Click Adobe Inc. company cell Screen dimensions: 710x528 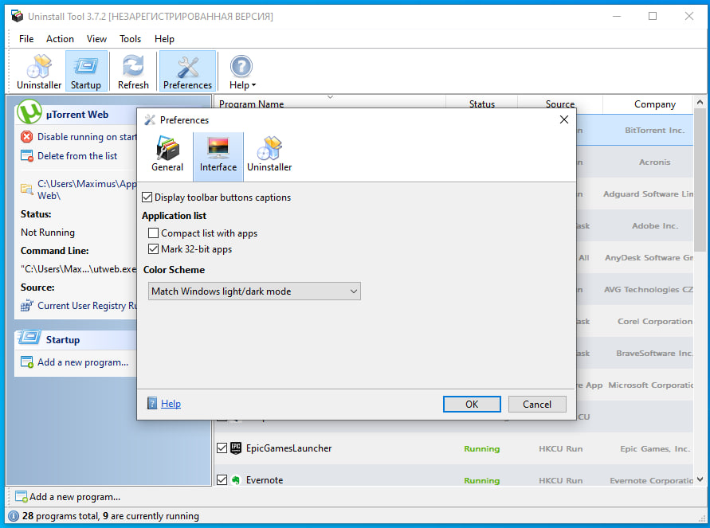pos(655,225)
